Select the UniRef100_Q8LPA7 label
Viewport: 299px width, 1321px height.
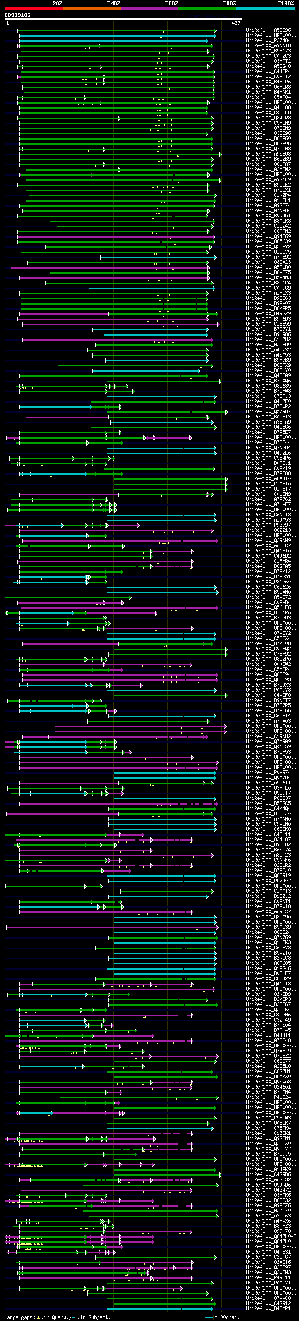point(268,164)
